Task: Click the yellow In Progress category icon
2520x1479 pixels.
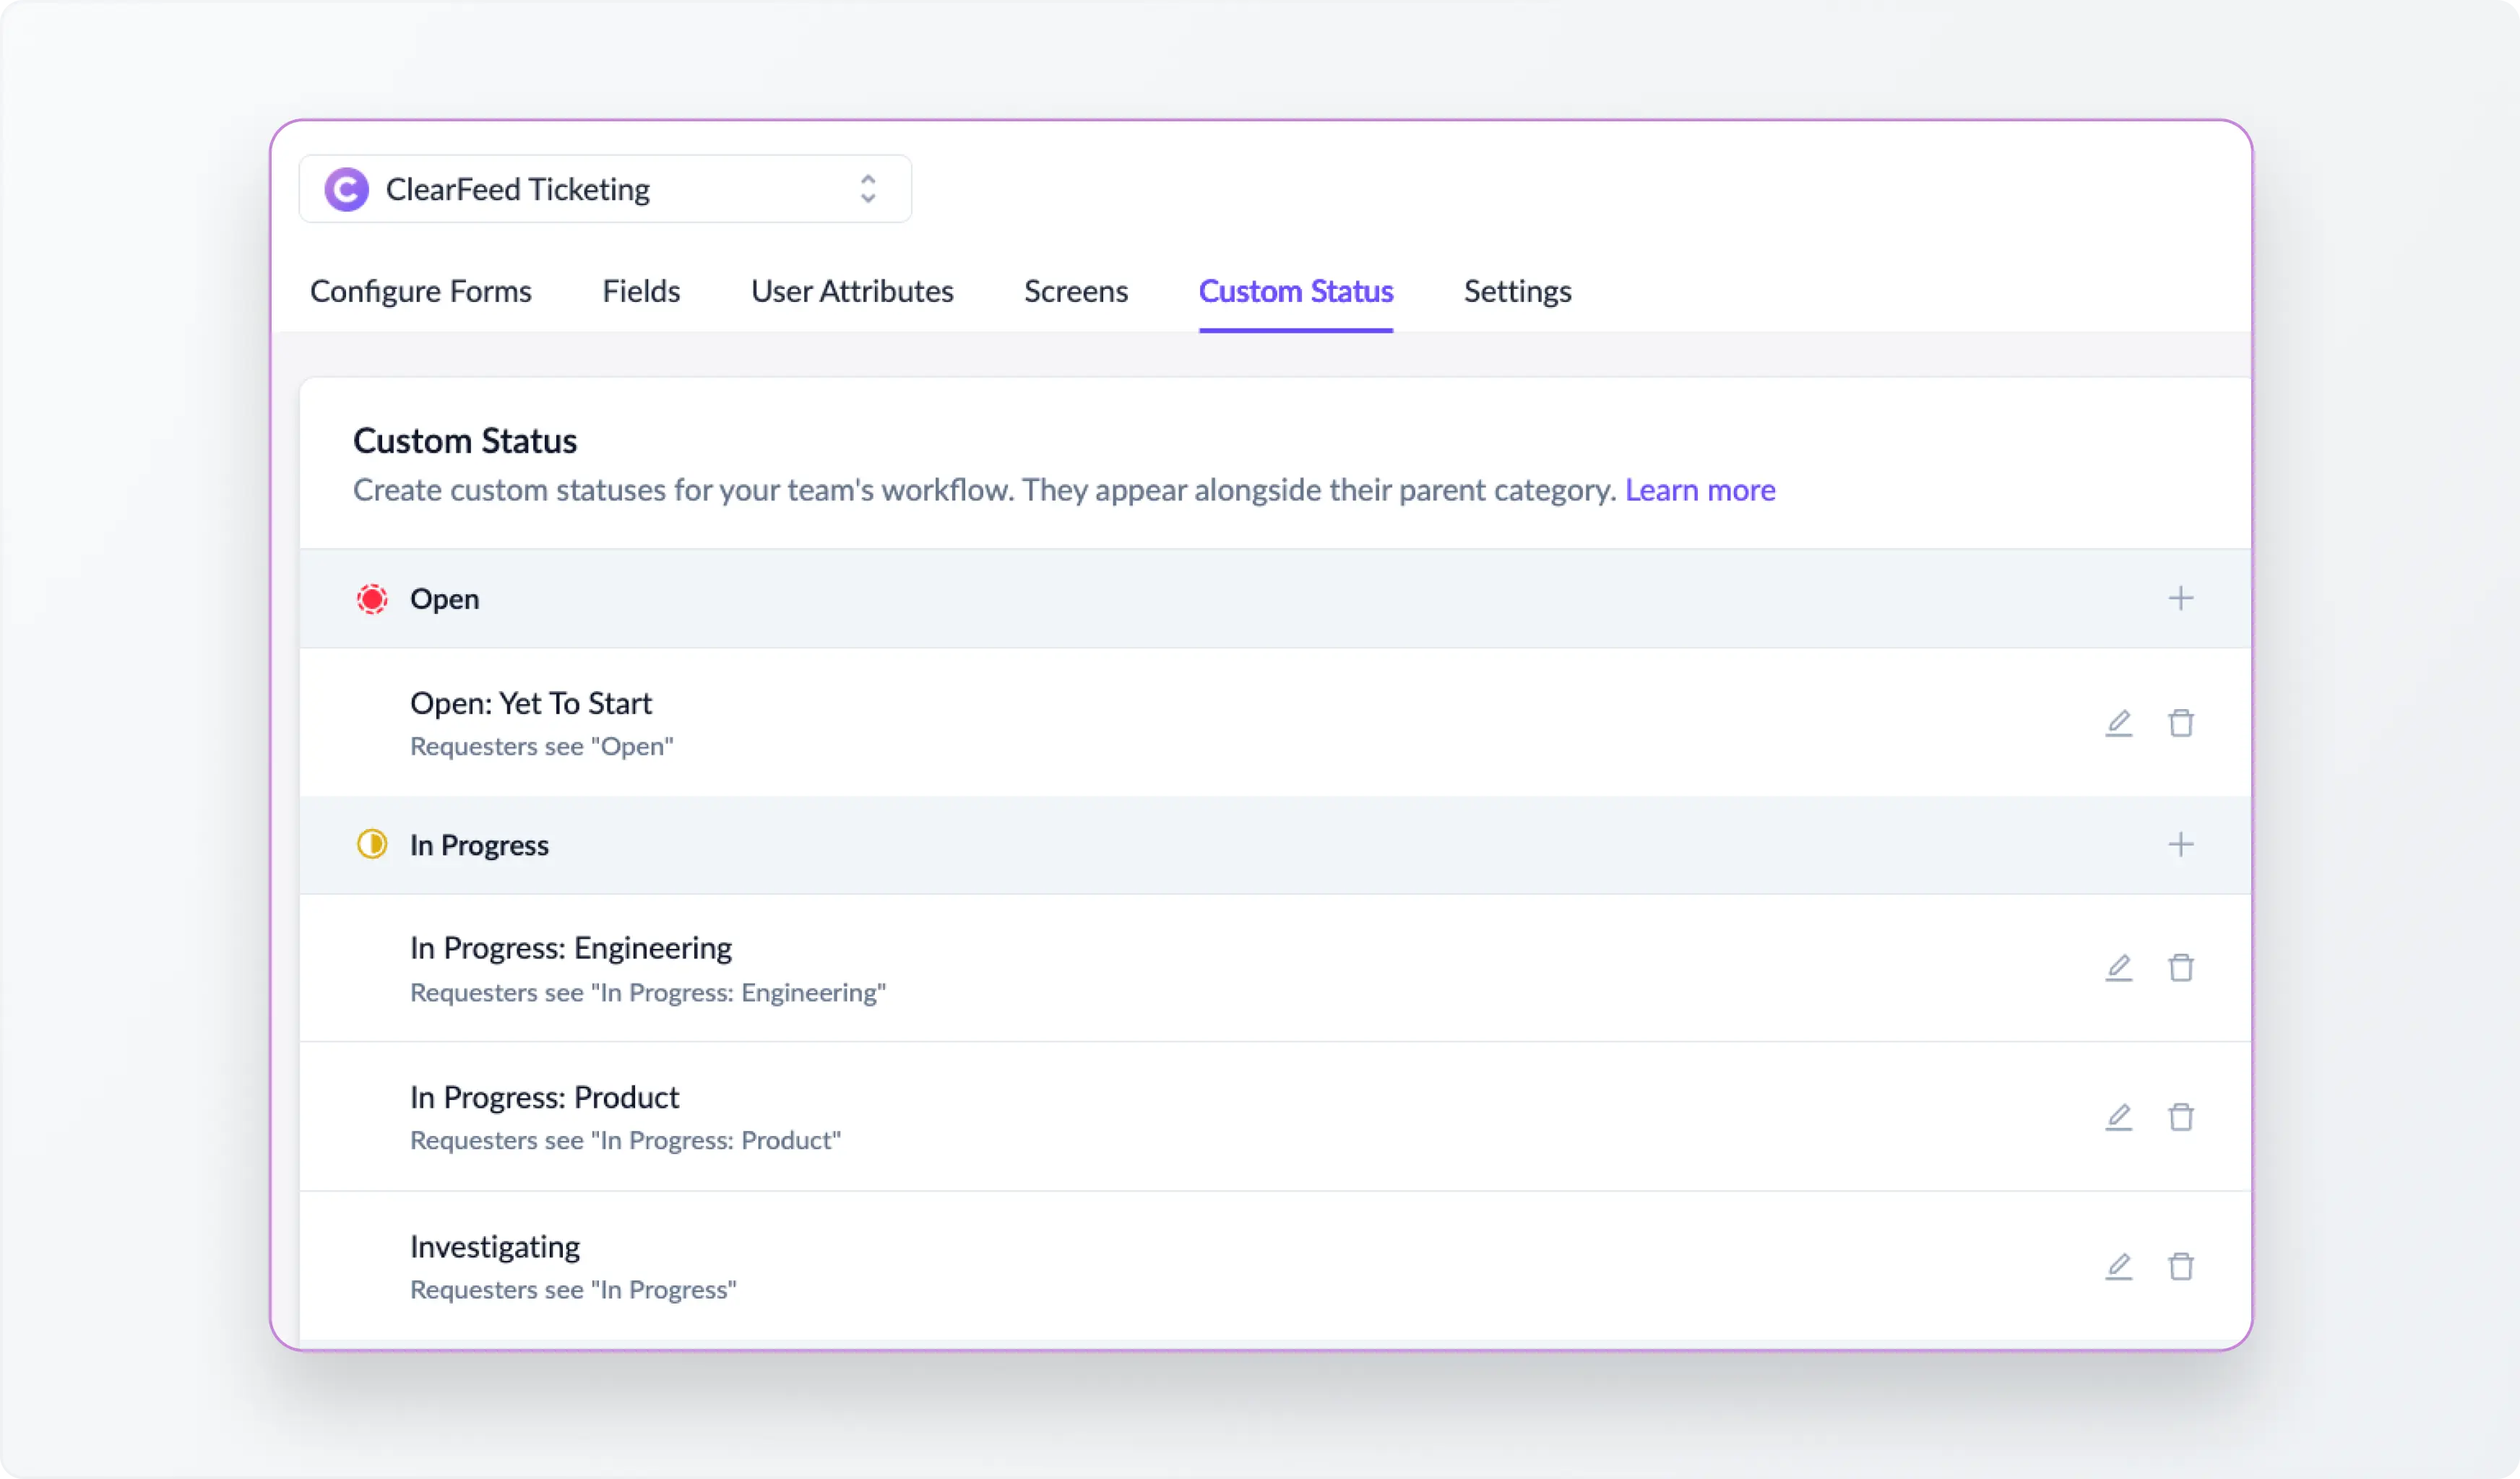Action: (x=372, y=844)
